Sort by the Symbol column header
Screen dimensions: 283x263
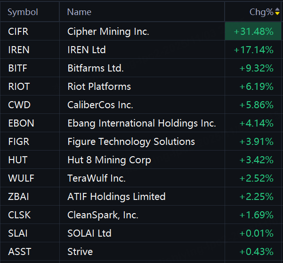(x=23, y=12)
